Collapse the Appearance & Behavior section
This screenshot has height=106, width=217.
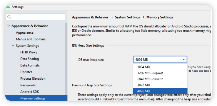[x=9, y=26]
